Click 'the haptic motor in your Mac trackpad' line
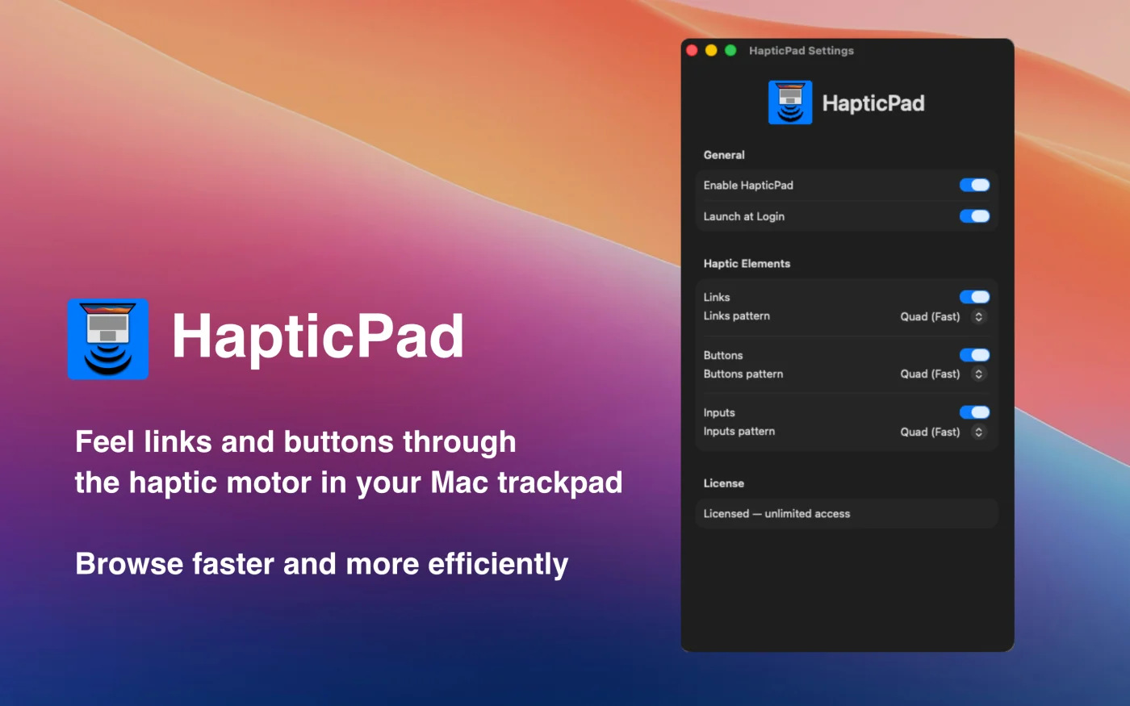Viewport: 1130px width, 706px height. pyautogui.click(x=349, y=483)
